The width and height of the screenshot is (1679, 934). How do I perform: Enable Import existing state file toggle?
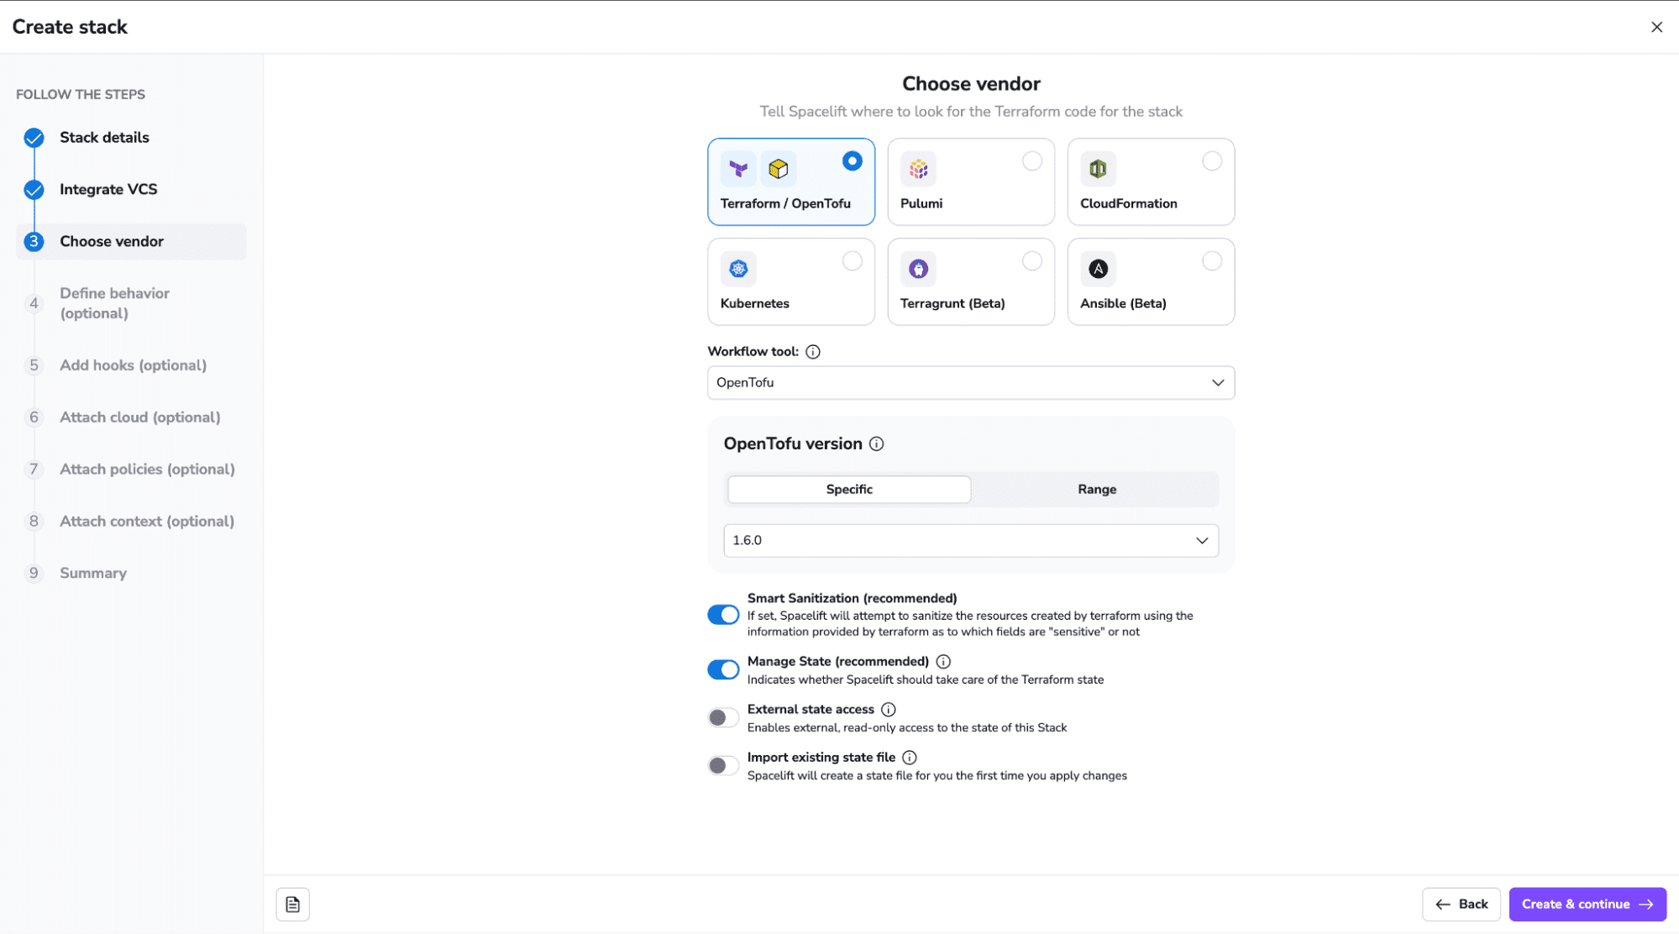[723, 765]
